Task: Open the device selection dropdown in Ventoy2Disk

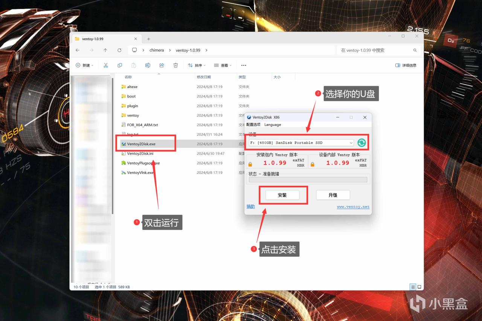Action: click(x=351, y=143)
